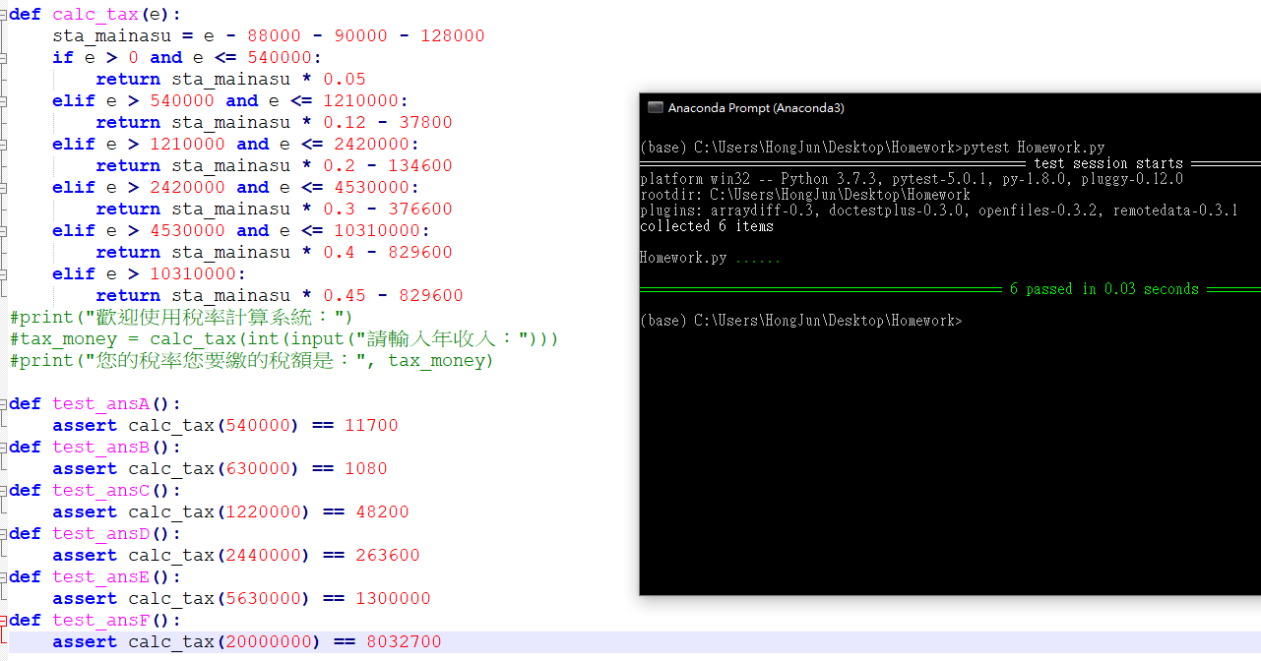1261x661 pixels.
Task: Fold the 'elif e > 1210000' block
Action: (x=4, y=144)
